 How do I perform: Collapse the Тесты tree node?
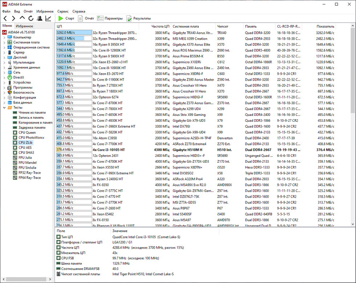pyautogui.click(x=4, y=108)
